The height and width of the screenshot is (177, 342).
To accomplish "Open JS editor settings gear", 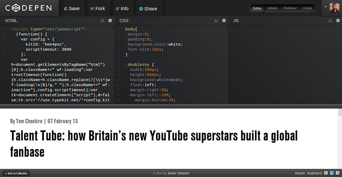I will click(338, 20).
